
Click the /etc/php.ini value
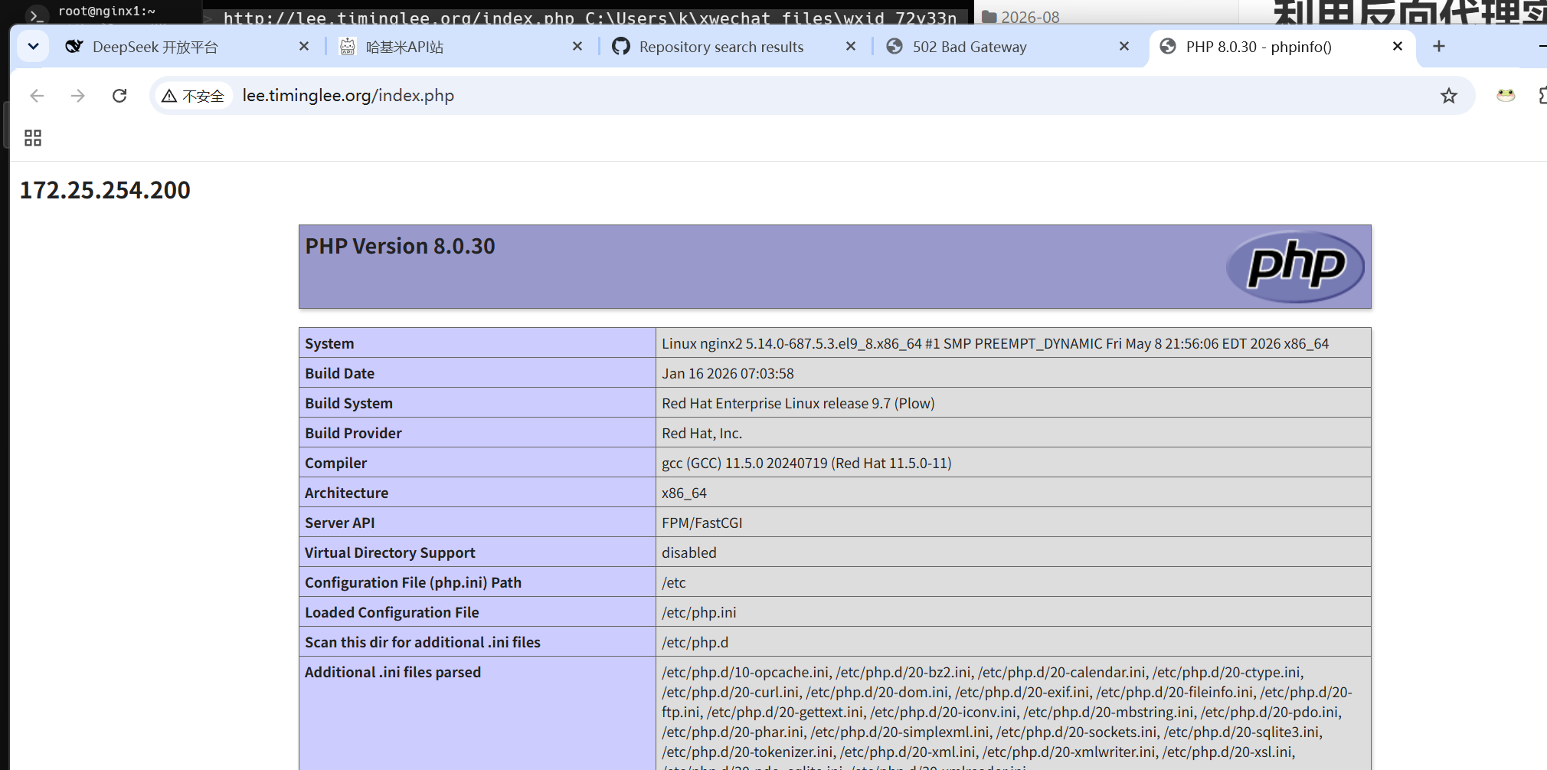click(x=699, y=612)
